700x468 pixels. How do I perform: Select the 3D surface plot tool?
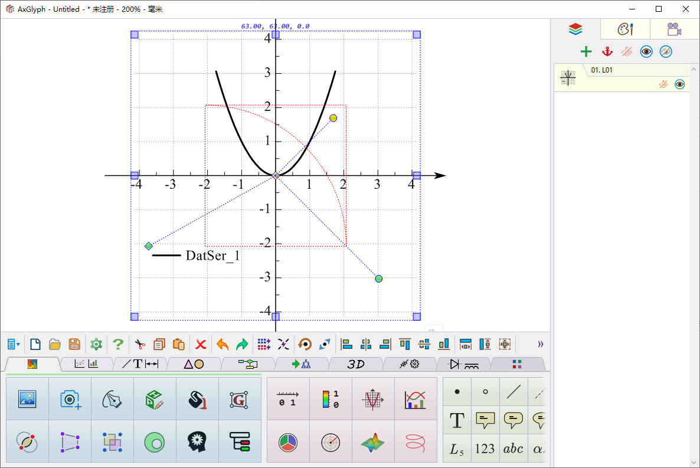373,441
